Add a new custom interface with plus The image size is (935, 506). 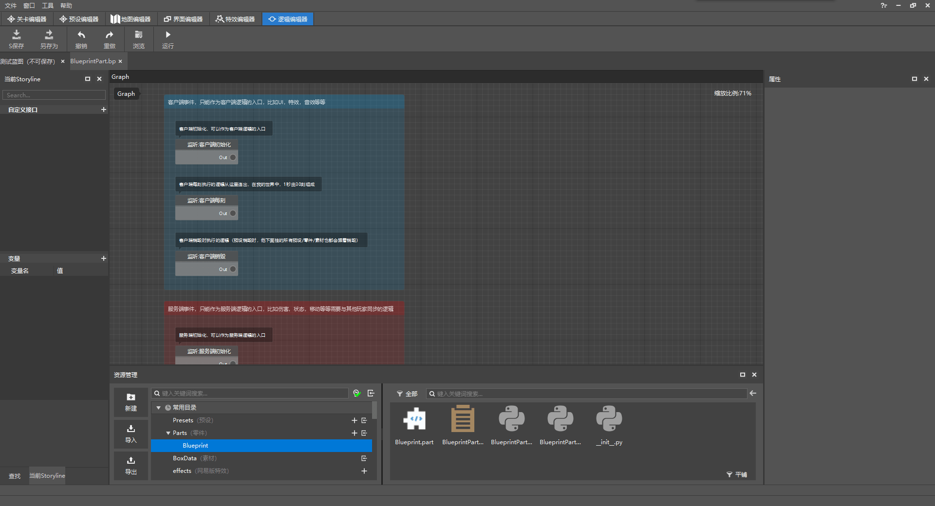coord(103,109)
